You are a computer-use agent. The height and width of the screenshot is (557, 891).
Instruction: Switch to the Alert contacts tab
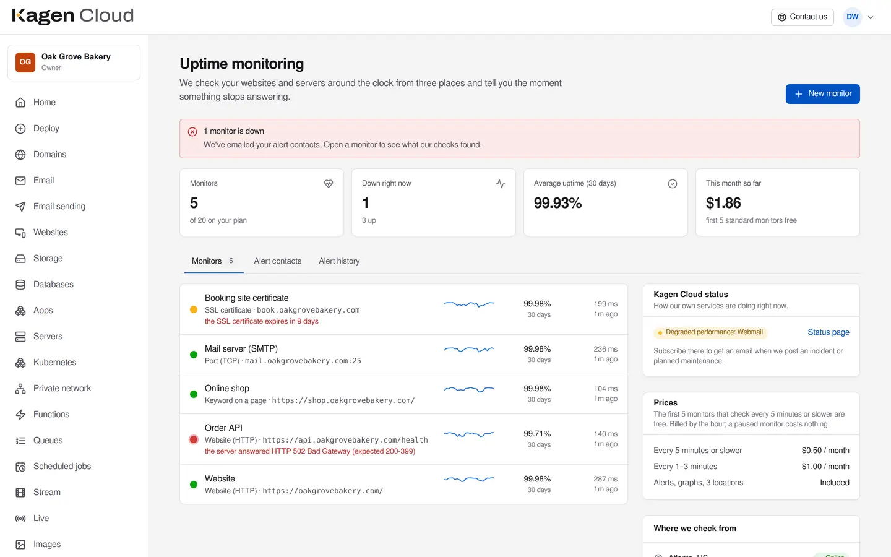278,261
